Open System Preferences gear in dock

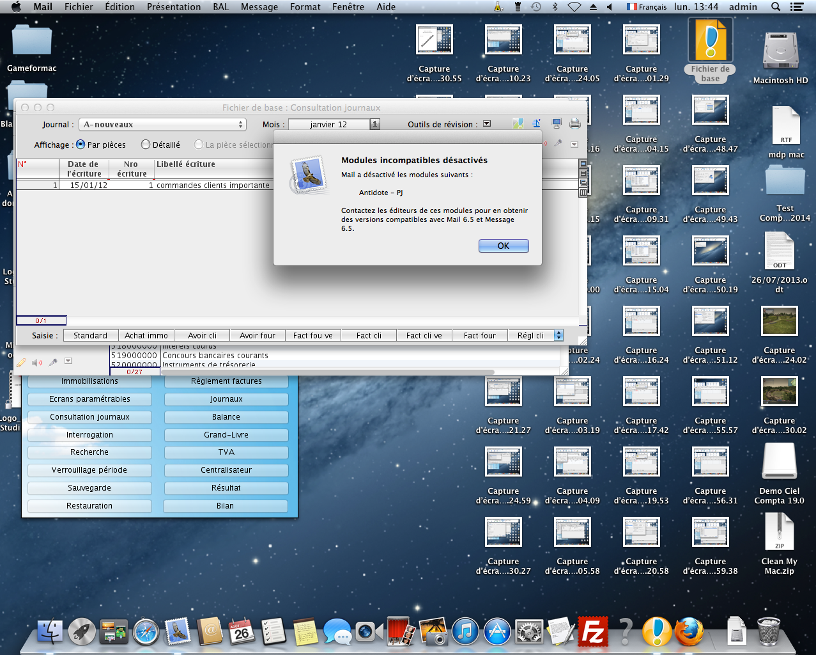[529, 632]
